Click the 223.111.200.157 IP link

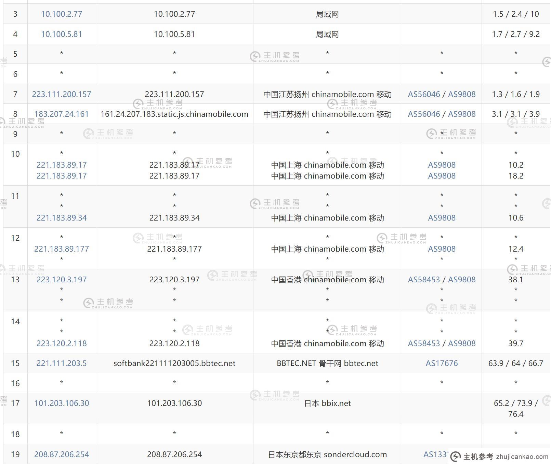coord(62,94)
